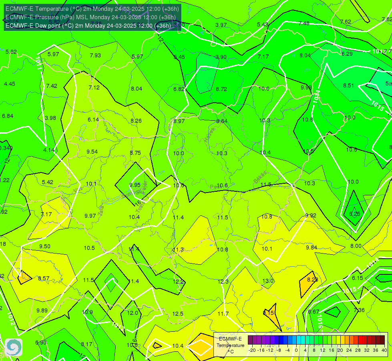Click the dew point value 12.5
The image size is (392, 361).
[178, 314]
